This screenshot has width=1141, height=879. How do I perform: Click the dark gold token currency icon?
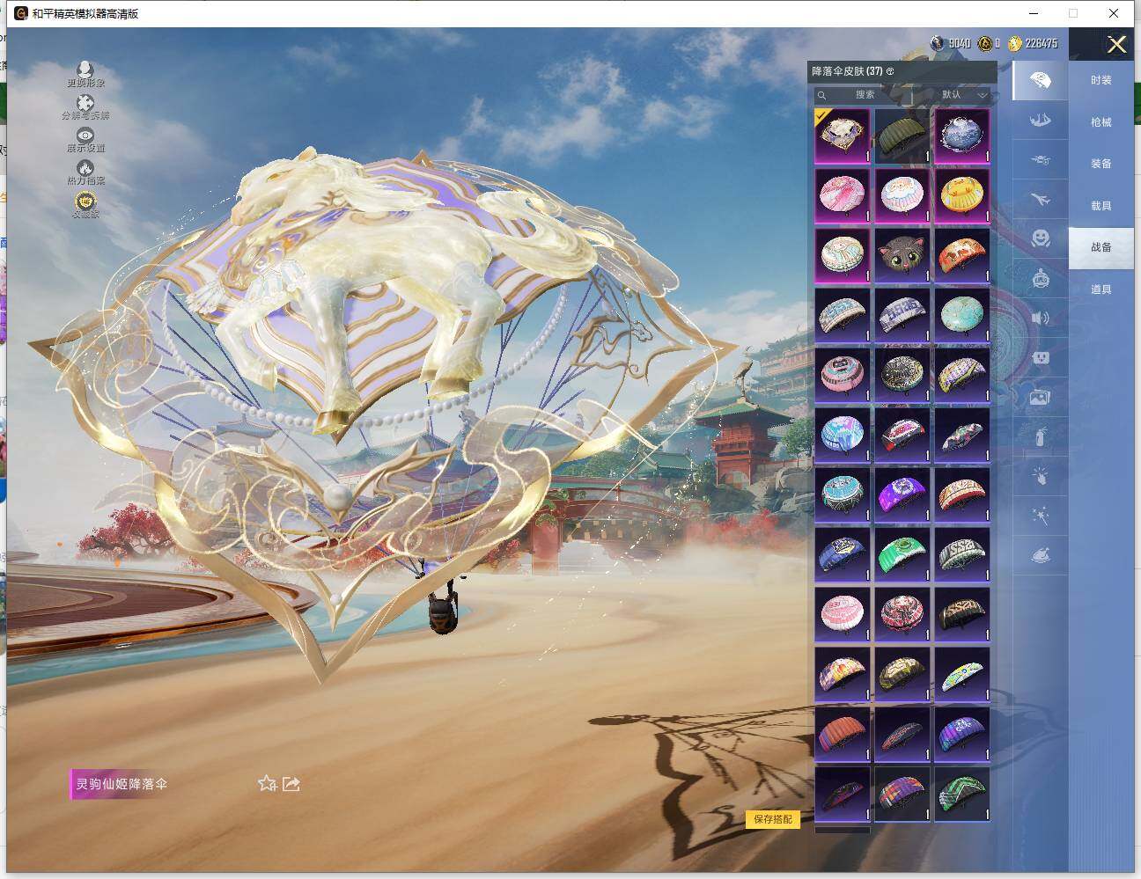tap(985, 43)
